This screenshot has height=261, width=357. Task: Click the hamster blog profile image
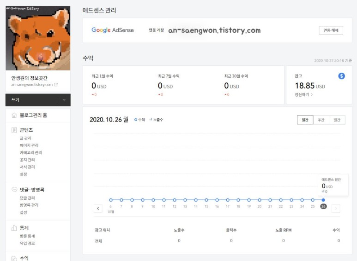(x=38, y=38)
